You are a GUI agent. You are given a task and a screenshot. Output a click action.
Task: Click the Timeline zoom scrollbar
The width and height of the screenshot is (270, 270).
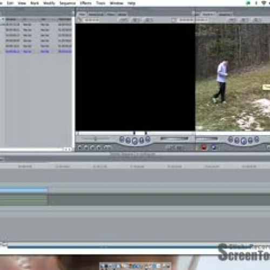pos(113,247)
